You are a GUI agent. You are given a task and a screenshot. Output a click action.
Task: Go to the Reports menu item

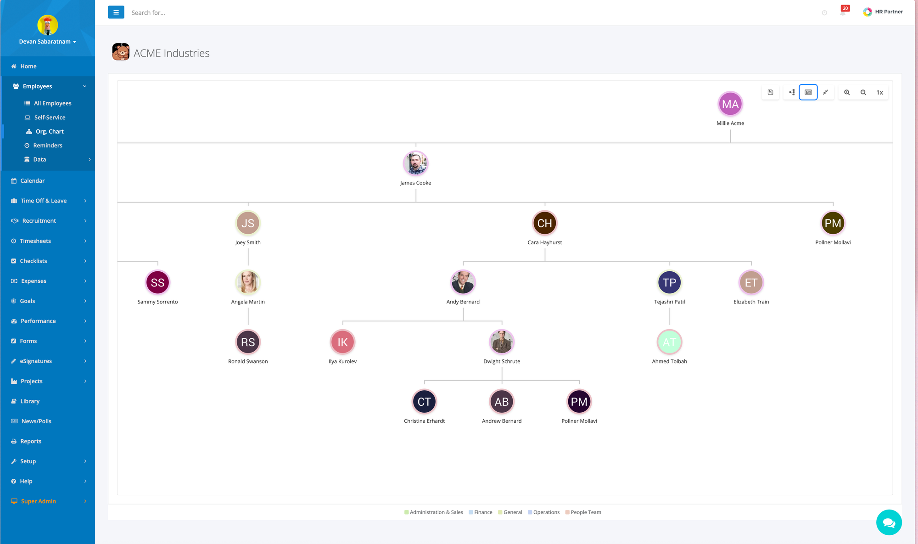click(x=31, y=441)
